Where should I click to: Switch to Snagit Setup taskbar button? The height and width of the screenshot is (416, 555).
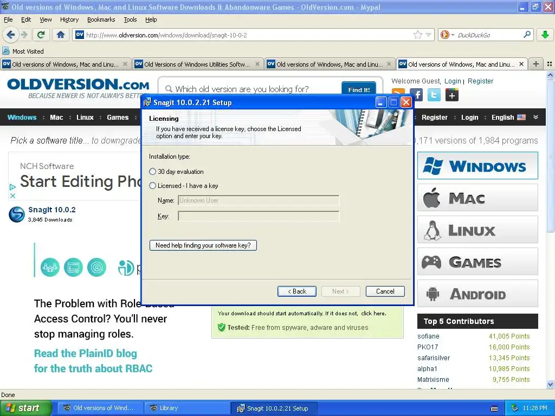274,408
